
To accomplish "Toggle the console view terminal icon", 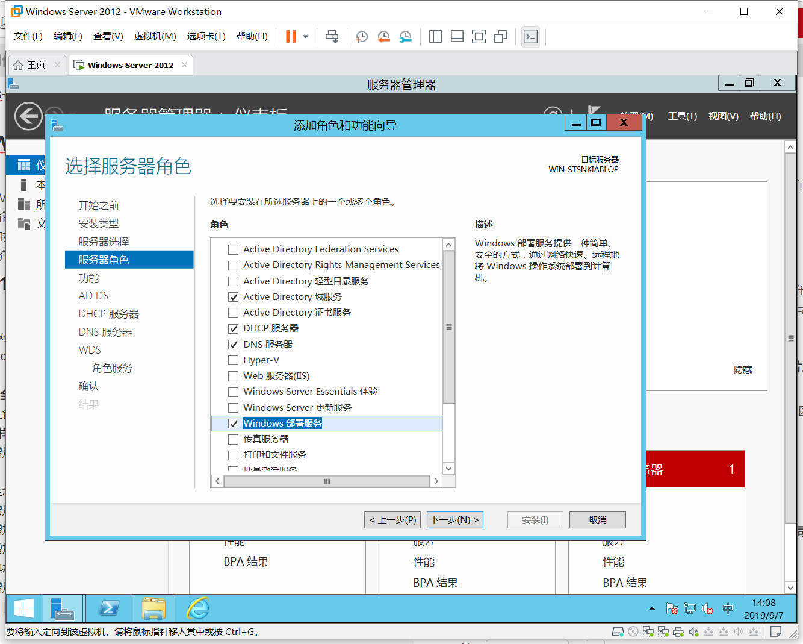I will pyautogui.click(x=530, y=37).
